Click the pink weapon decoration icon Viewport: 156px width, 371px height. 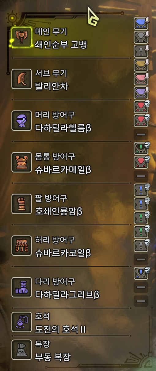pyautogui.click(x=141, y=79)
